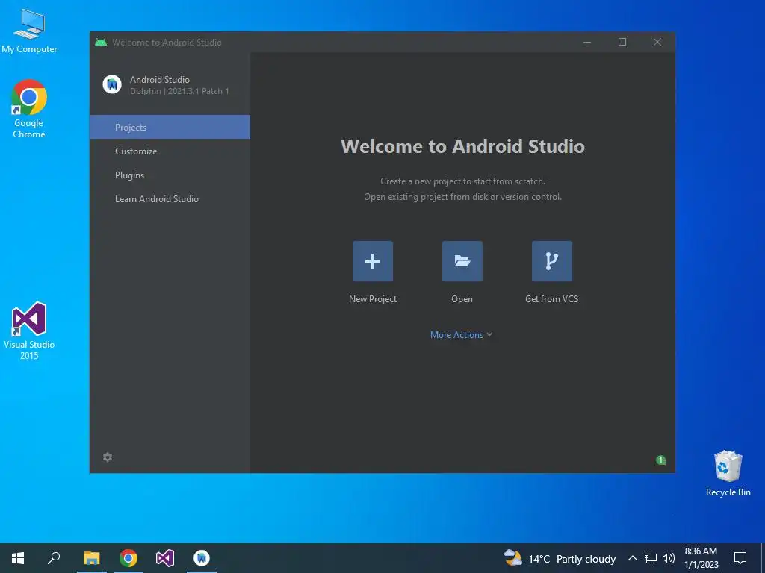Select the Get from VCS branch icon
Screen dimensions: 765x573
point(552,261)
